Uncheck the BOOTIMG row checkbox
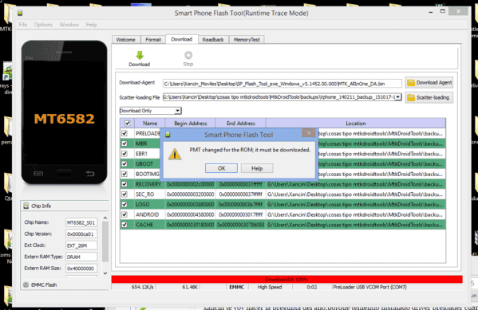 pyautogui.click(x=124, y=174)
